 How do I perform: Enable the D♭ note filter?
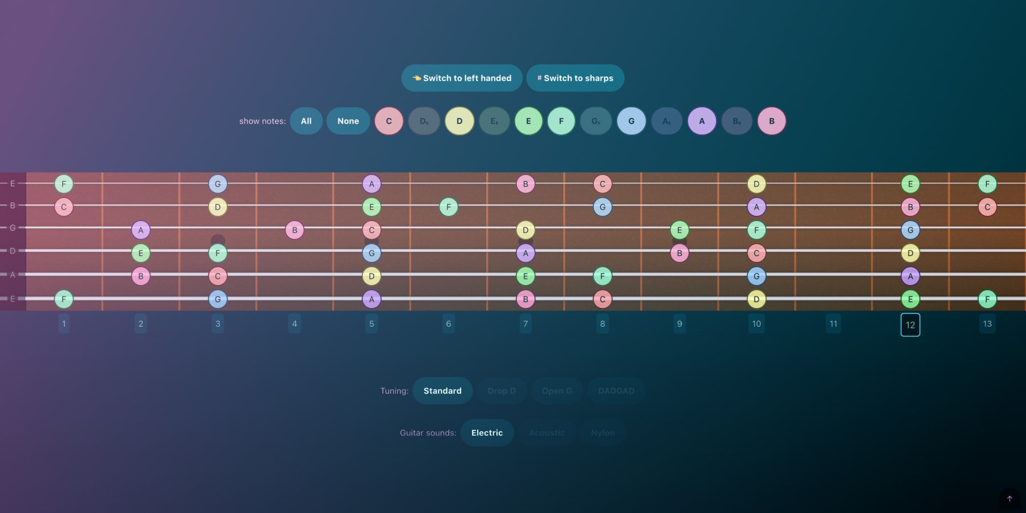pos(424,121)
